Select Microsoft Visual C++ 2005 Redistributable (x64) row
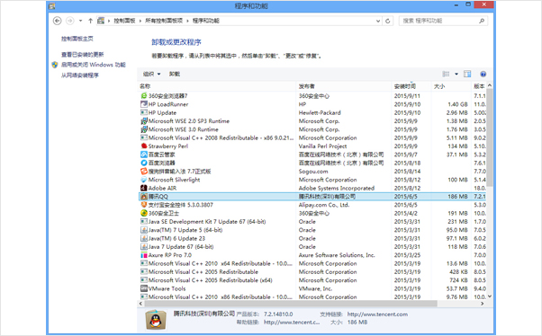The image size is (542, 336). point(312,280)
